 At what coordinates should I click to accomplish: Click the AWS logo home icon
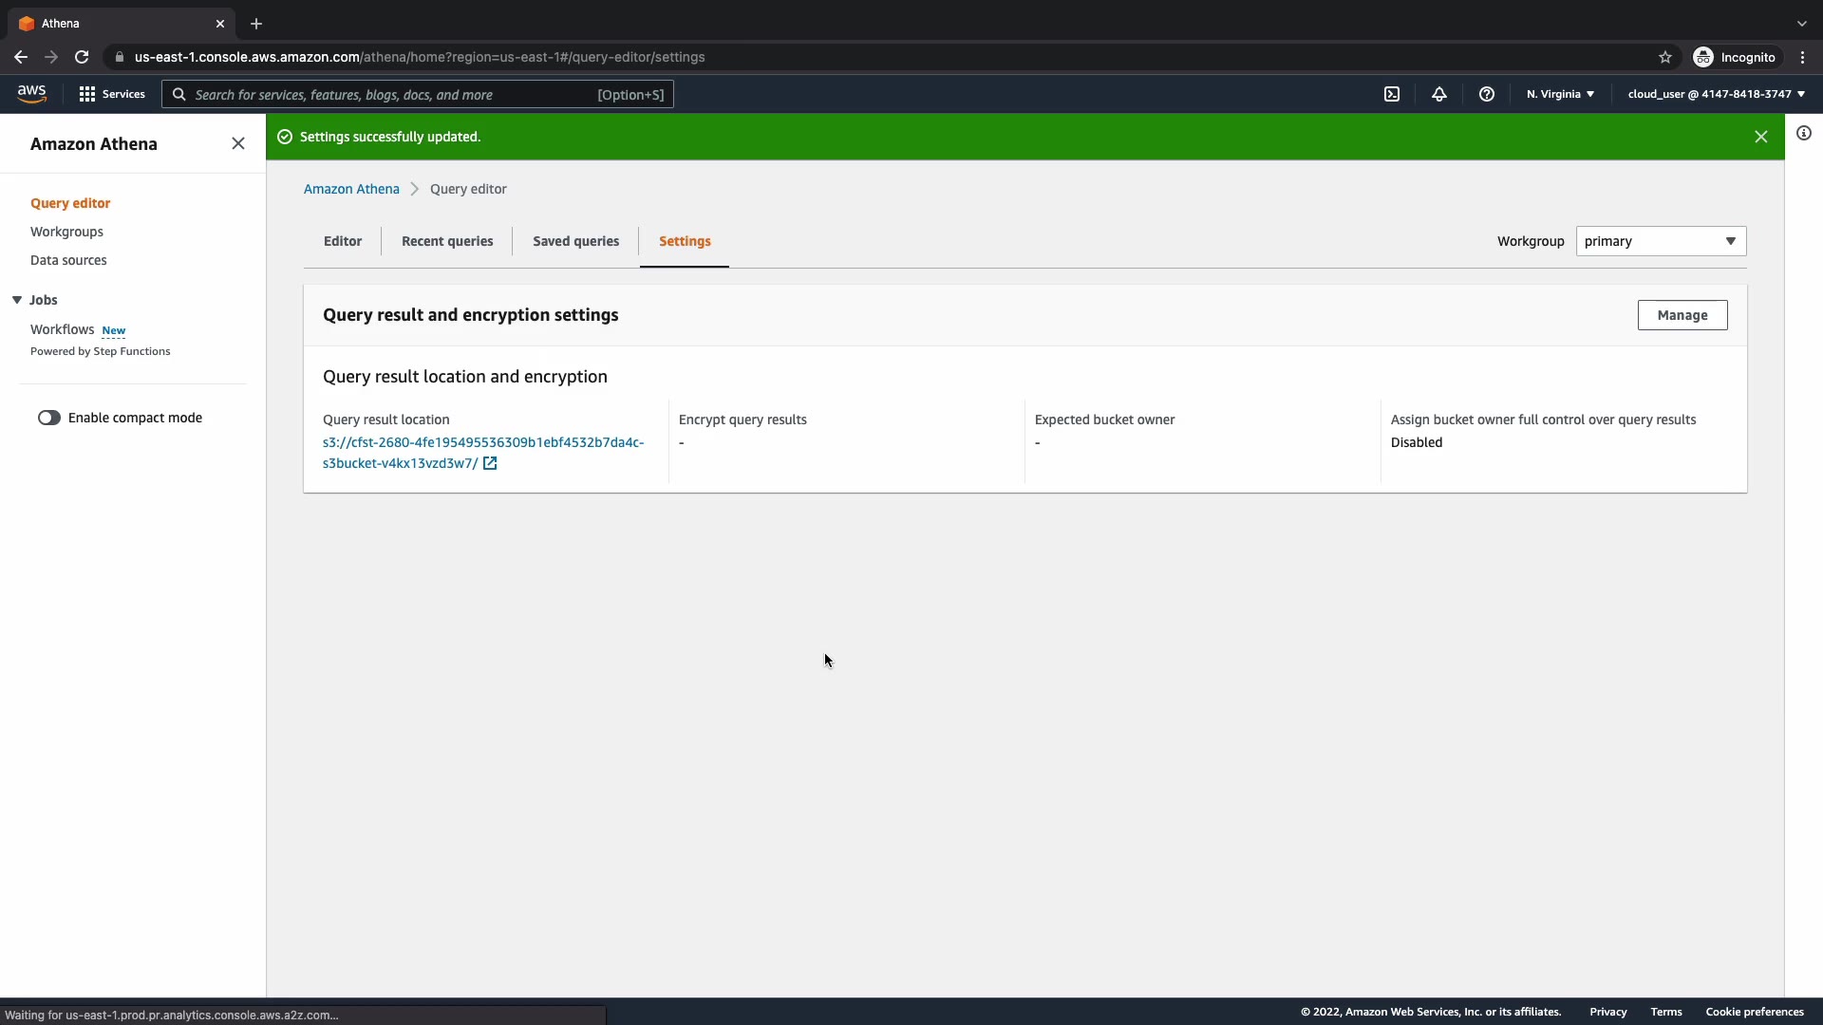(x=31, y=93)
